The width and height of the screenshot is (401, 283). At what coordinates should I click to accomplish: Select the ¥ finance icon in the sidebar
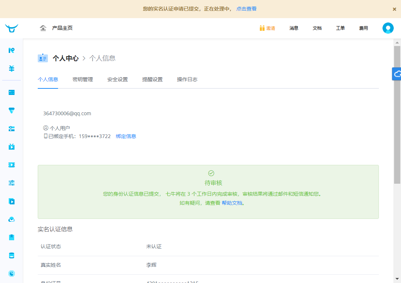[11, 68]
